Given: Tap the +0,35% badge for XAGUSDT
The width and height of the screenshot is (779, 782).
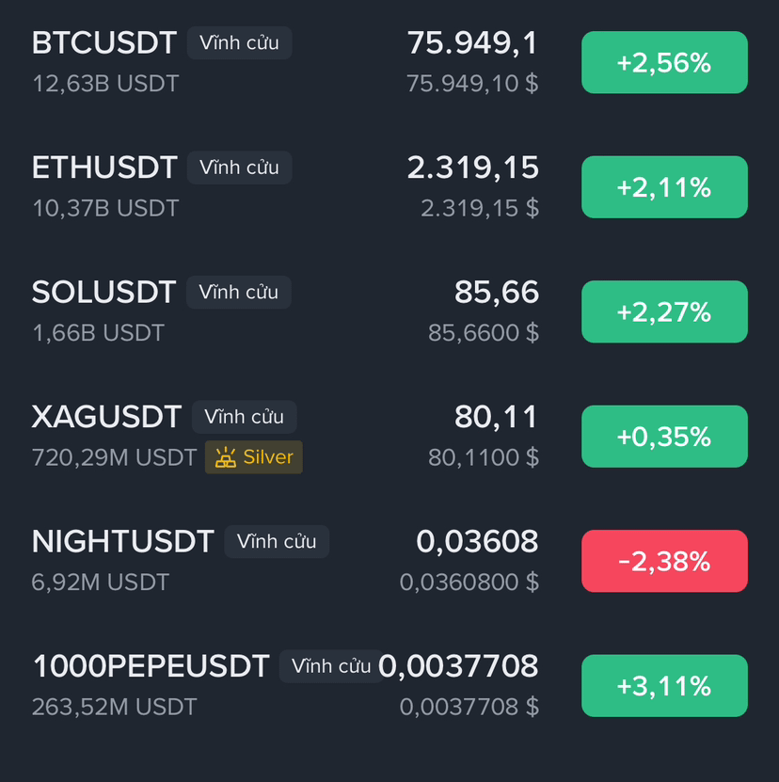Looking at the screenshot, I should (664, 437).
